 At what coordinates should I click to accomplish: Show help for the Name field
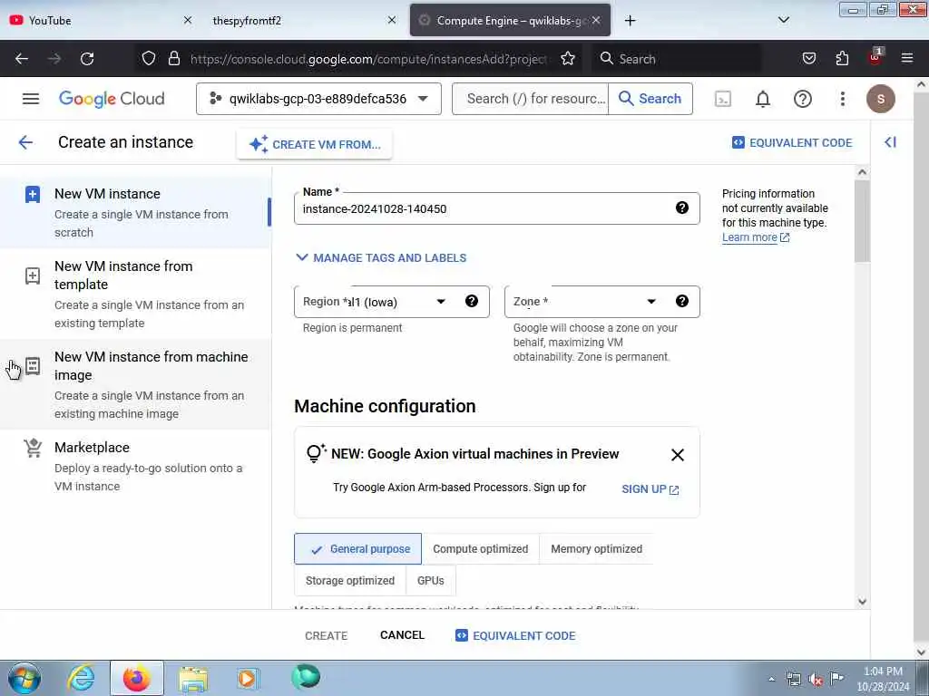pos(682,208)
